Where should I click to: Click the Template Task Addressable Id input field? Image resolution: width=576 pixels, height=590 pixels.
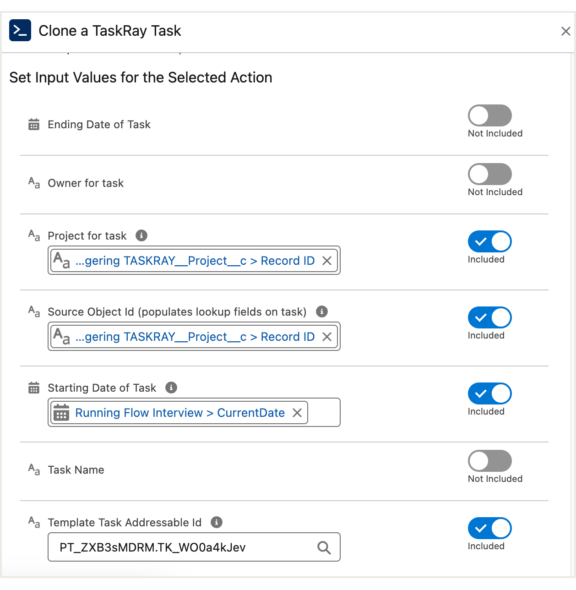tap(183, 547)
